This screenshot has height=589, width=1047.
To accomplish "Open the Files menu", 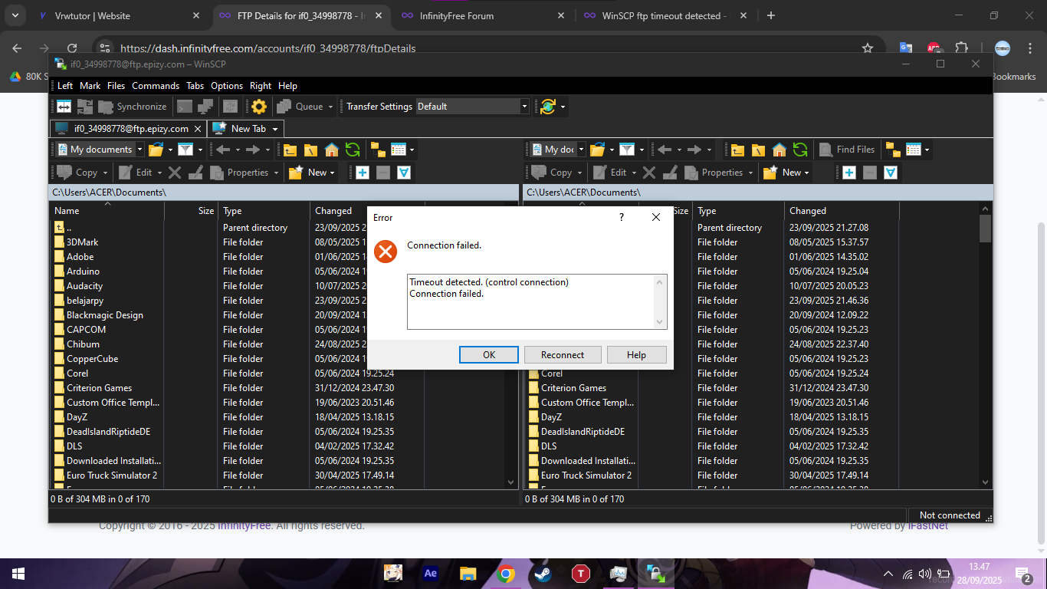I will click(116, 86).
